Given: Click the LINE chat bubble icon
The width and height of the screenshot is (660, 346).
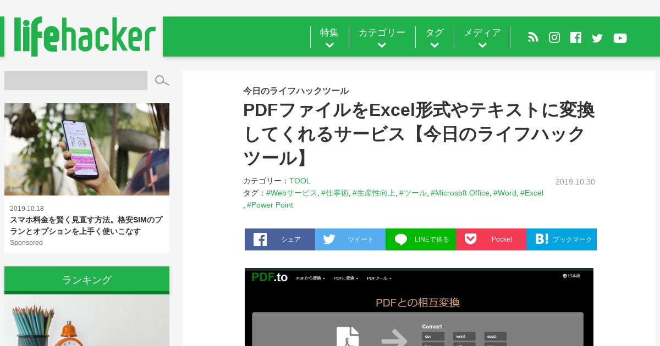Looking at the screenshot, I should 401,239.
